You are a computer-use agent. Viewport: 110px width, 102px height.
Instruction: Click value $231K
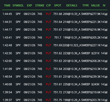[95, 53]
